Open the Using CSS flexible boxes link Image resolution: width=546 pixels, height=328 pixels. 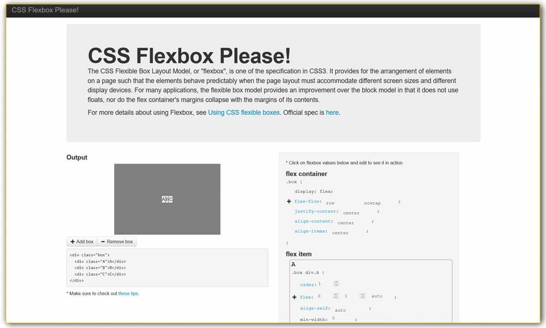(244, 112)
